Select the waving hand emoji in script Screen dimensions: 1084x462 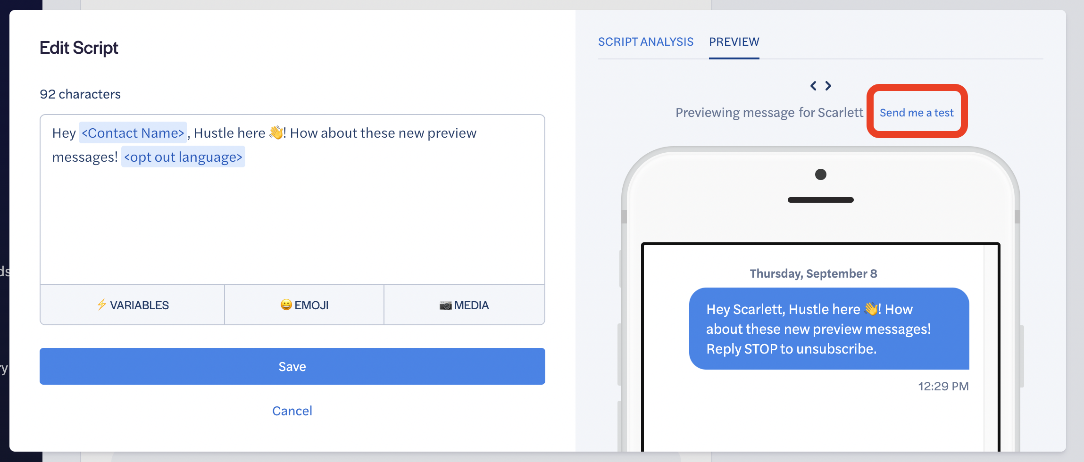tap(276, 132)
